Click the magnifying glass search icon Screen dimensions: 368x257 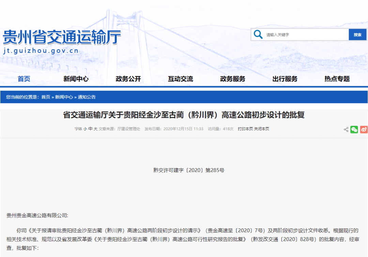coord(258,34)
